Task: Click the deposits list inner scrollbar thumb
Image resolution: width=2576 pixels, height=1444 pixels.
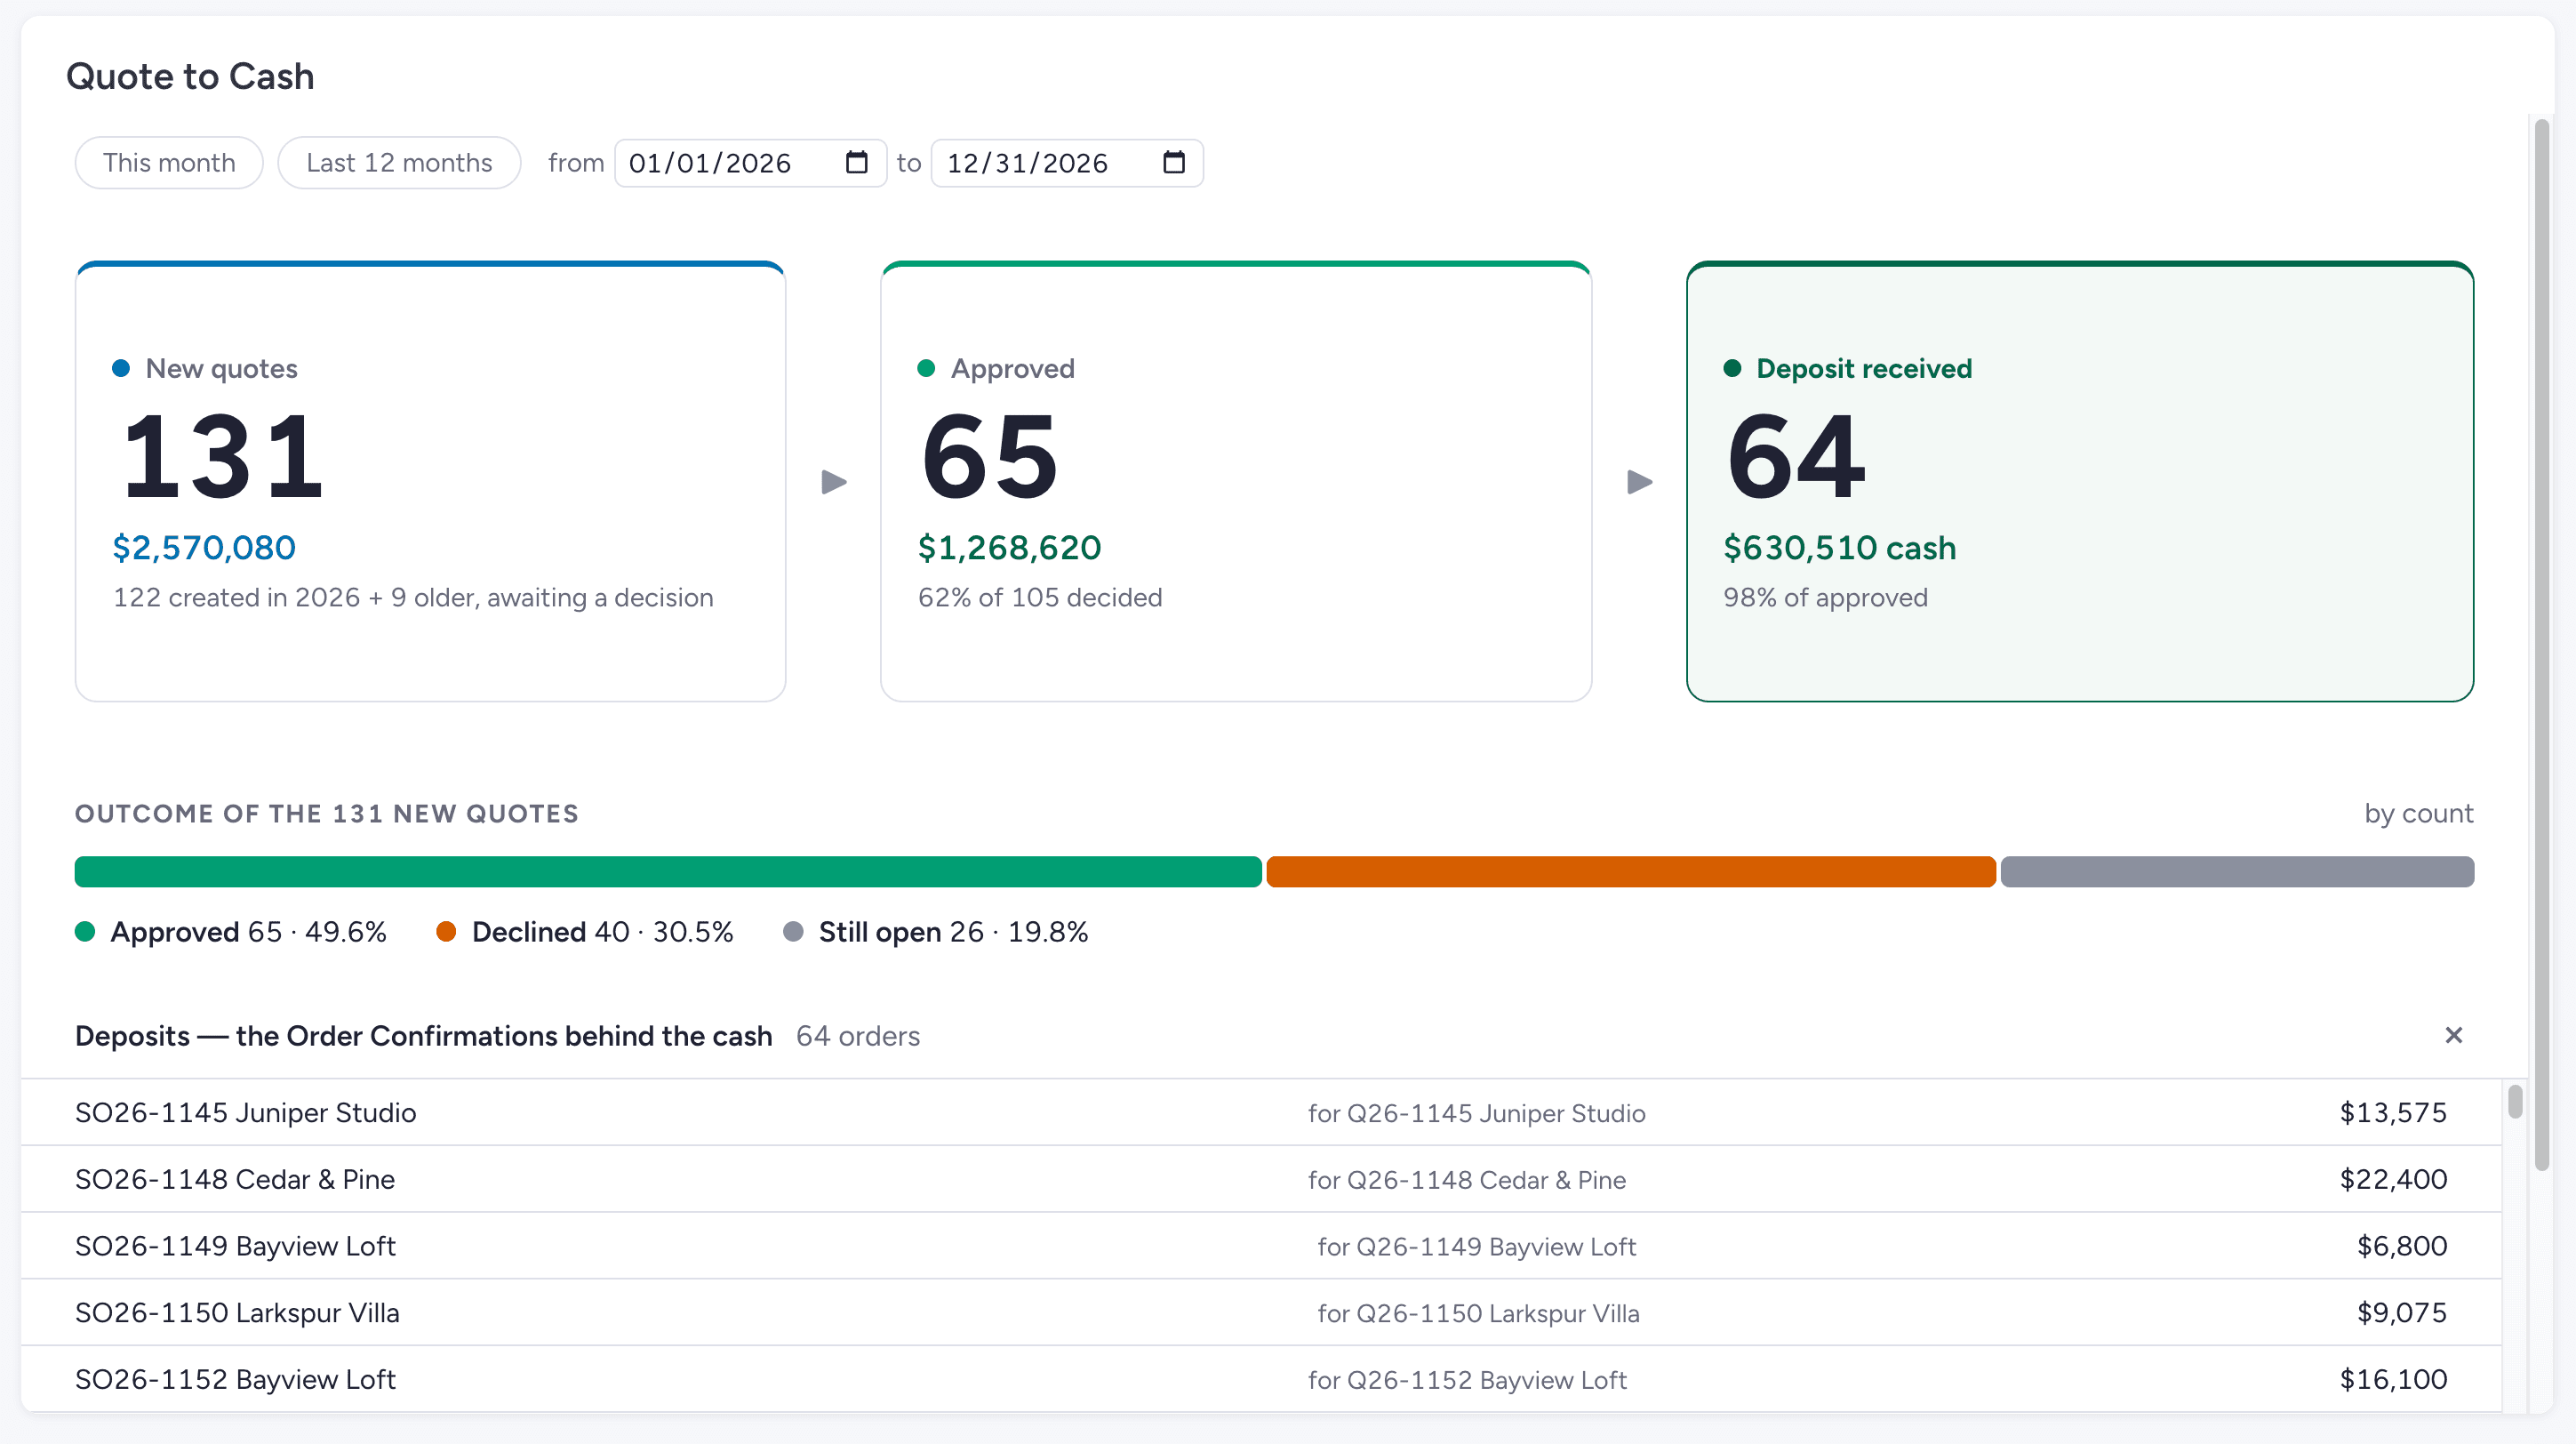Action: (2515, 1101)
